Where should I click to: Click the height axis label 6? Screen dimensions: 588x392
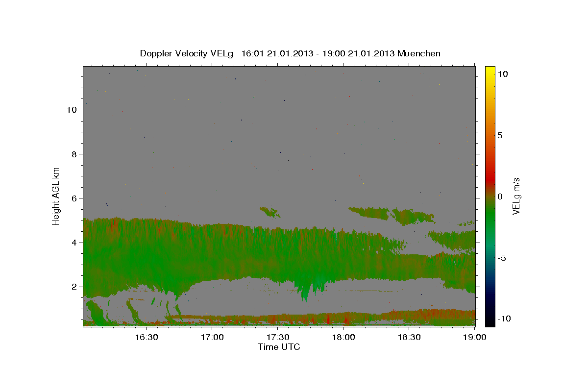point(74,198)
